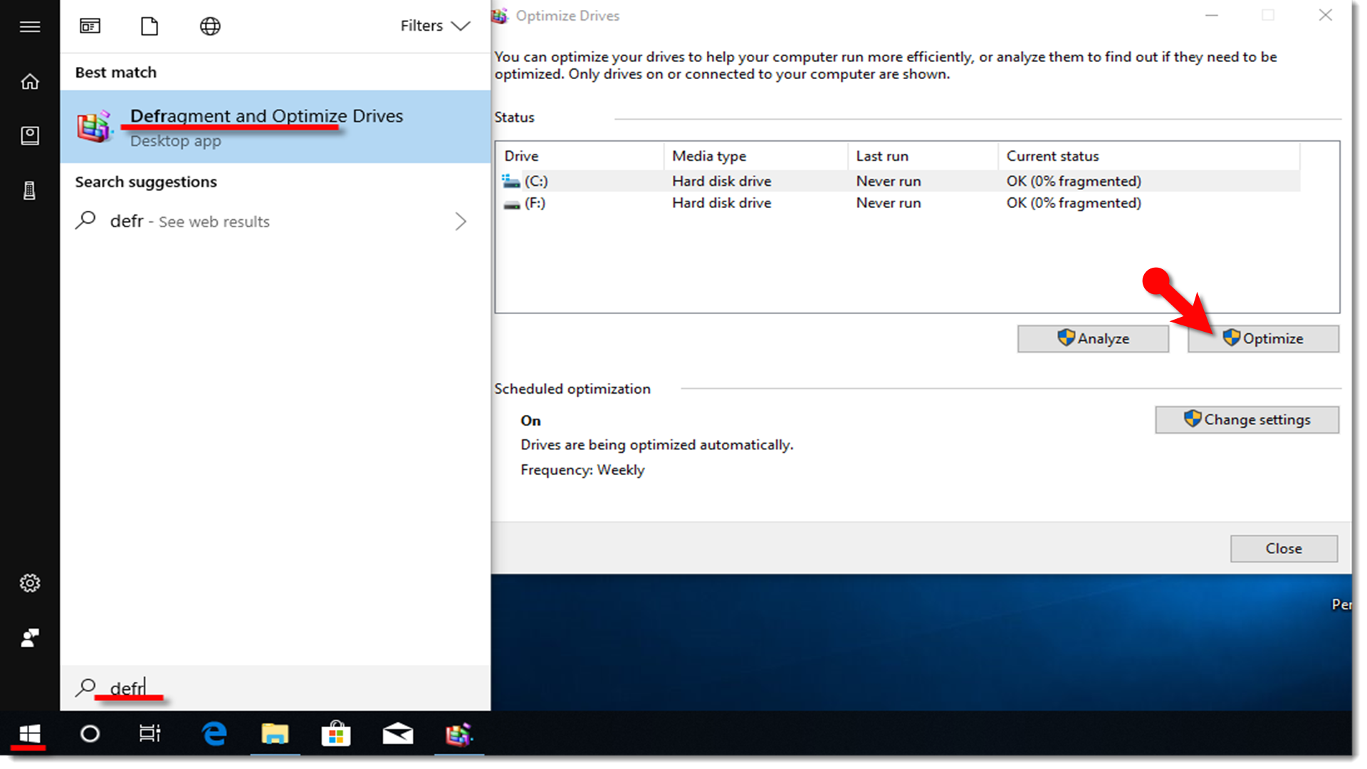Focus the search box containing 'defr'

pyautogui.click(x=276, y=688)
